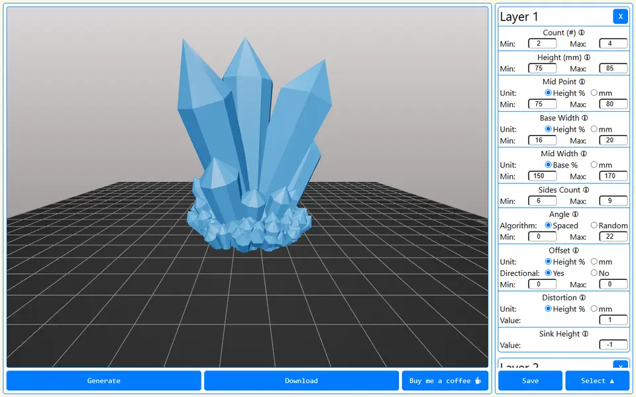Click the Sink Height Value field
This screenshot has width=636, height=397.
(x=613, y=345)
